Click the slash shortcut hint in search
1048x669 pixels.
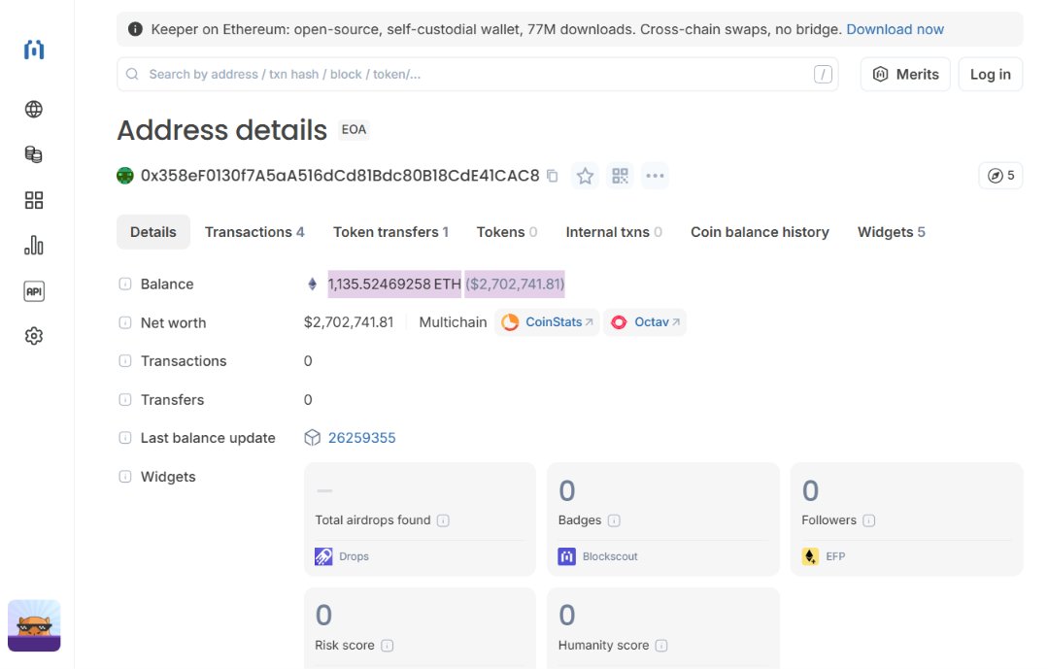tap(823, 74)
